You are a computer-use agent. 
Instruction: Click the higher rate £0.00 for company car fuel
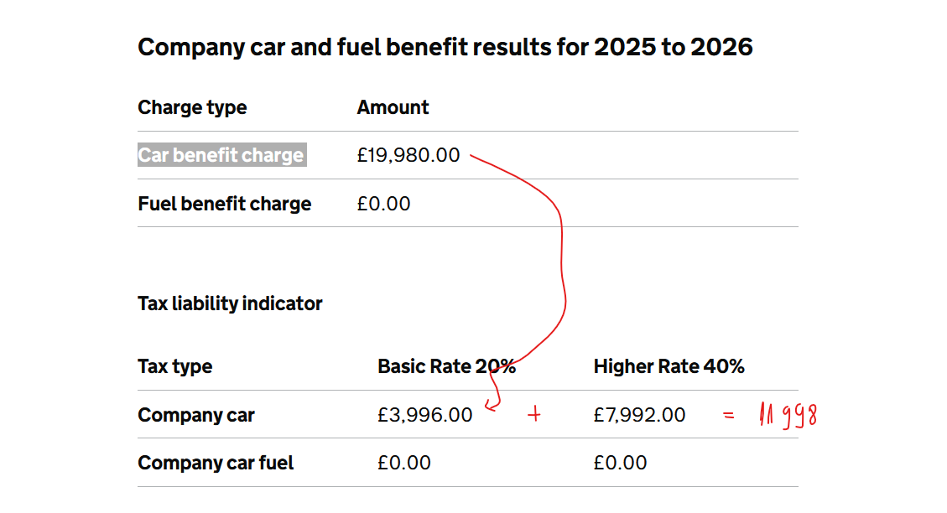pyautogui.click(x=620, y=463)
